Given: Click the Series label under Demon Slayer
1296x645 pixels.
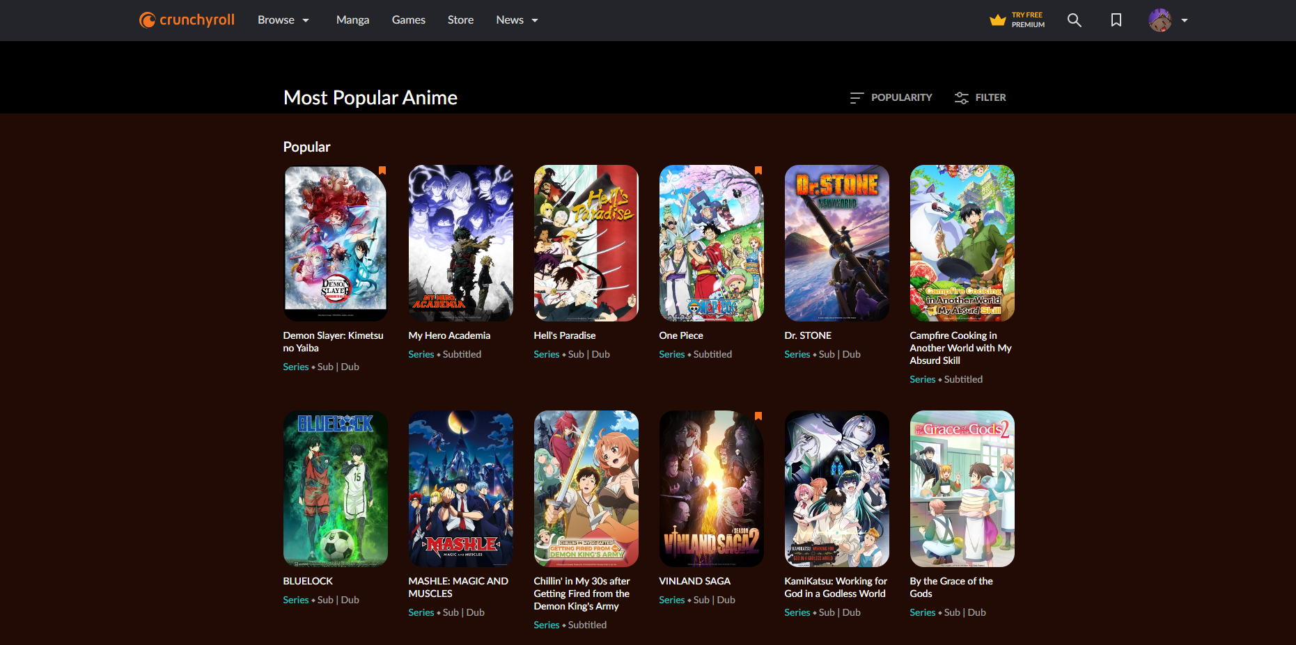Looking at the screenshot, I should (296, 367).
